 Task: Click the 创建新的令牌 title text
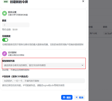pyautogui.click(x=19, y=2)
